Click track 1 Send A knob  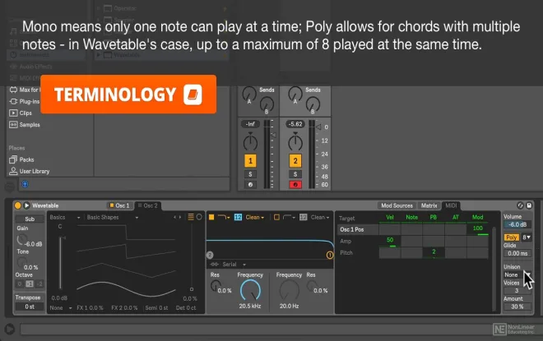point(249,94)
